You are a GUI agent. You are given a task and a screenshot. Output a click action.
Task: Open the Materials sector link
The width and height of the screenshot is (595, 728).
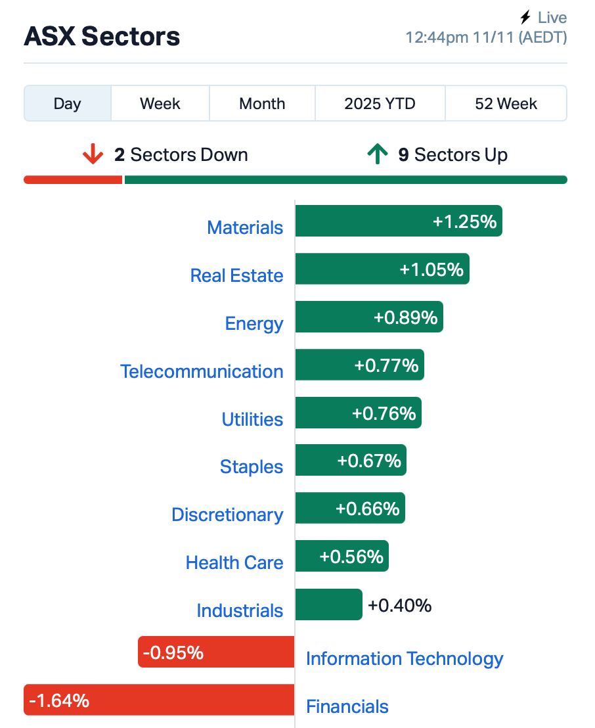point(245,227)
